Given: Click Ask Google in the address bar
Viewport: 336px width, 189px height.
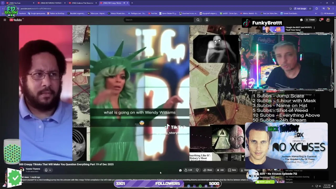Looking at the screenshot, I should [x=300, y=8].
